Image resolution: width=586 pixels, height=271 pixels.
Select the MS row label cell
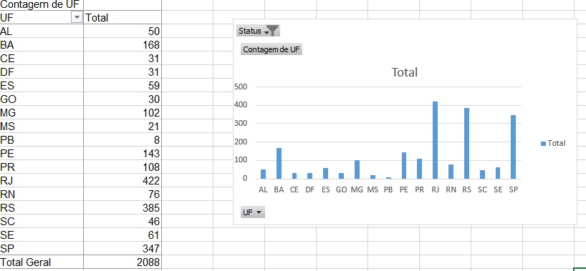pyautogui.click(x=42, y=126)
